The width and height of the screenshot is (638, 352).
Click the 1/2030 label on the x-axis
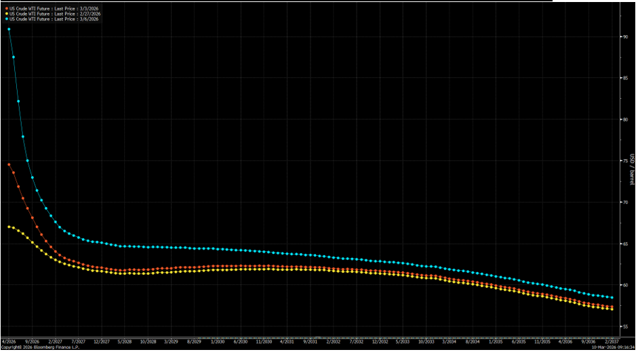coord(217,342)
